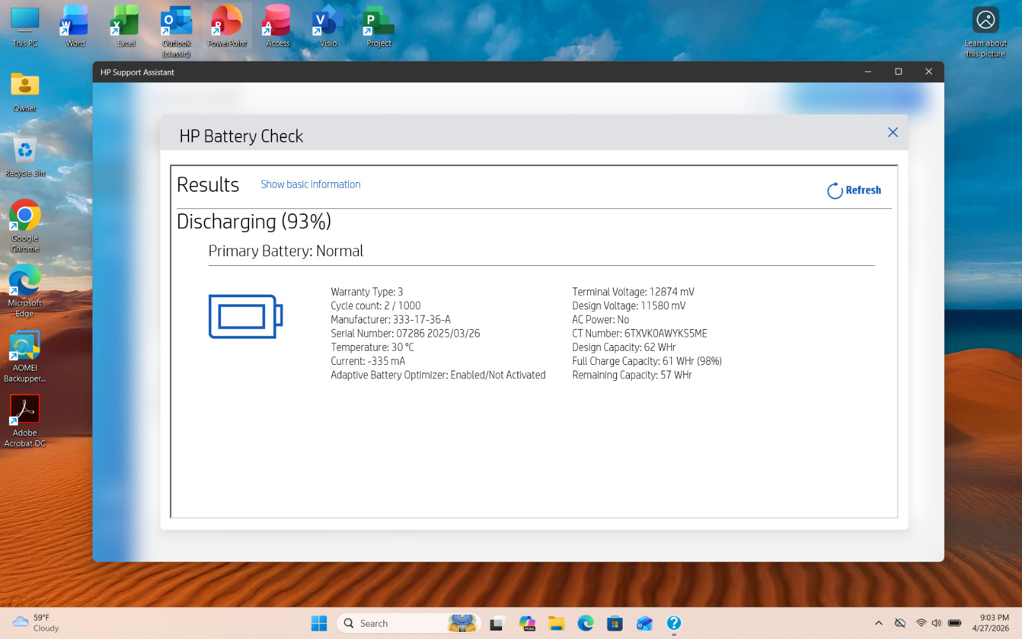
Task: Click the sync-off cloud tray icon
Action: (900, 623)
